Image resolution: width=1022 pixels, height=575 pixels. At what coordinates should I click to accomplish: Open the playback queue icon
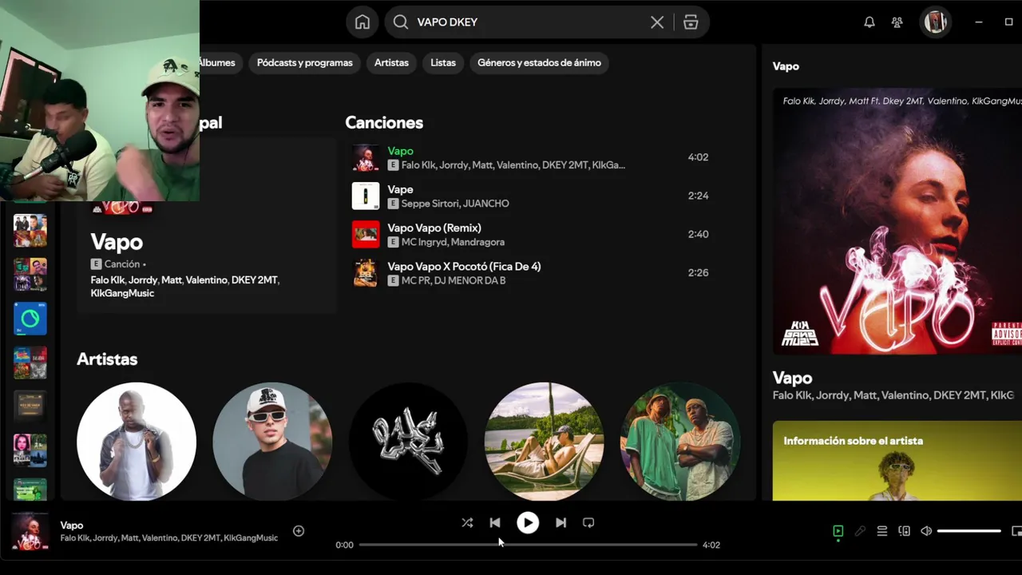(882, 531)
